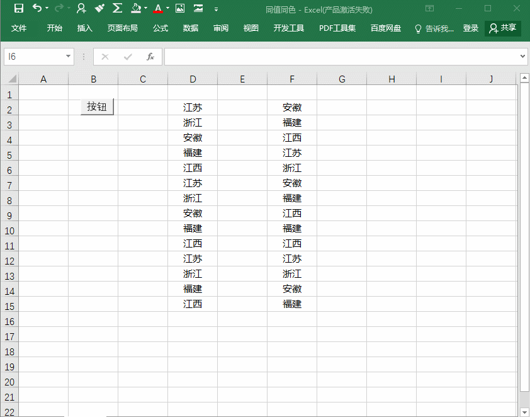
Task: Click the add-user icon in quick access toolbar
Action: pyautogui.click(x=81, y=8)
